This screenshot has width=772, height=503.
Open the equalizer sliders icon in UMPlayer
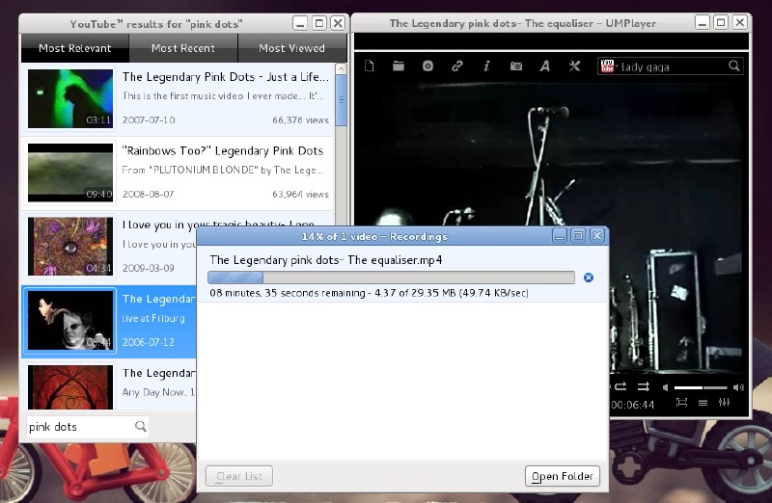tap(725, 403)
